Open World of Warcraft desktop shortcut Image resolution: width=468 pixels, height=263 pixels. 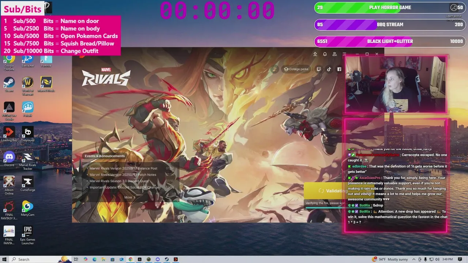tap(28, 86)
